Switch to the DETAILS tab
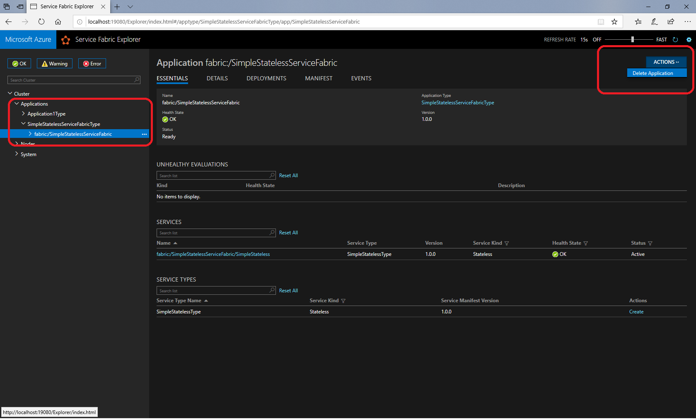 [x=217, y=78]
